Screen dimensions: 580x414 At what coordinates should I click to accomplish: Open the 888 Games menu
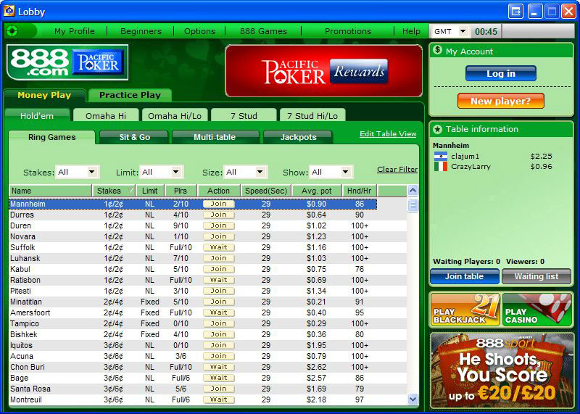point(263,31)
